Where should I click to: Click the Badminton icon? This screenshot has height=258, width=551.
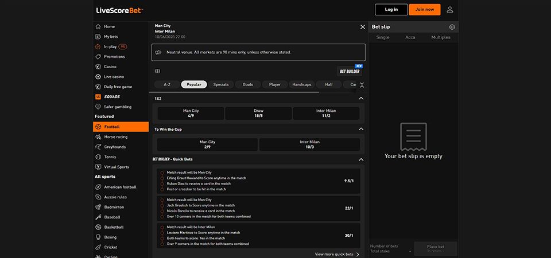click(98, 207)
